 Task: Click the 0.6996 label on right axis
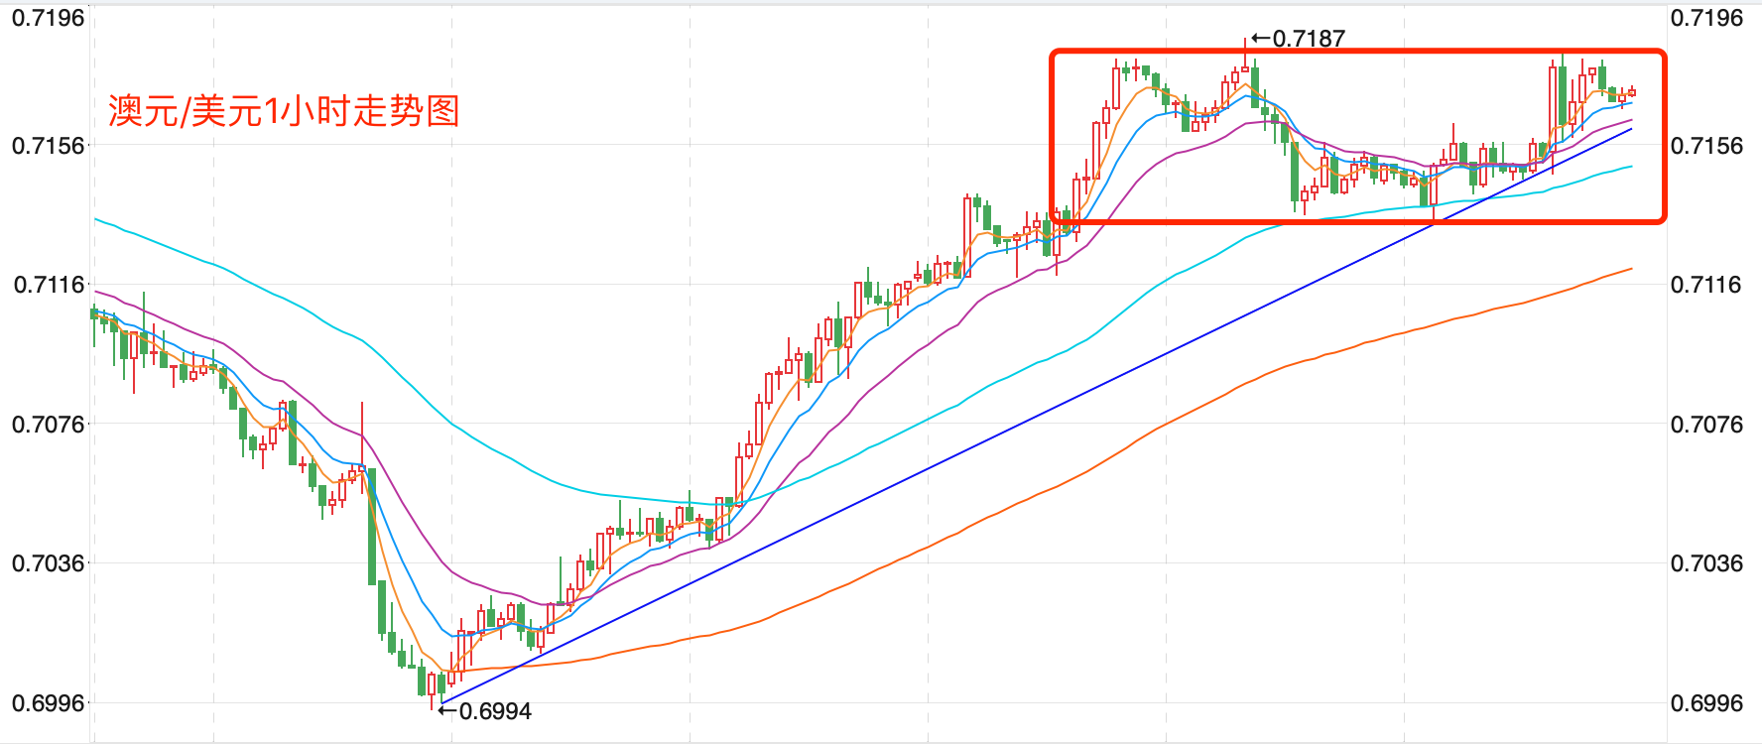(x=1706, y=703)
